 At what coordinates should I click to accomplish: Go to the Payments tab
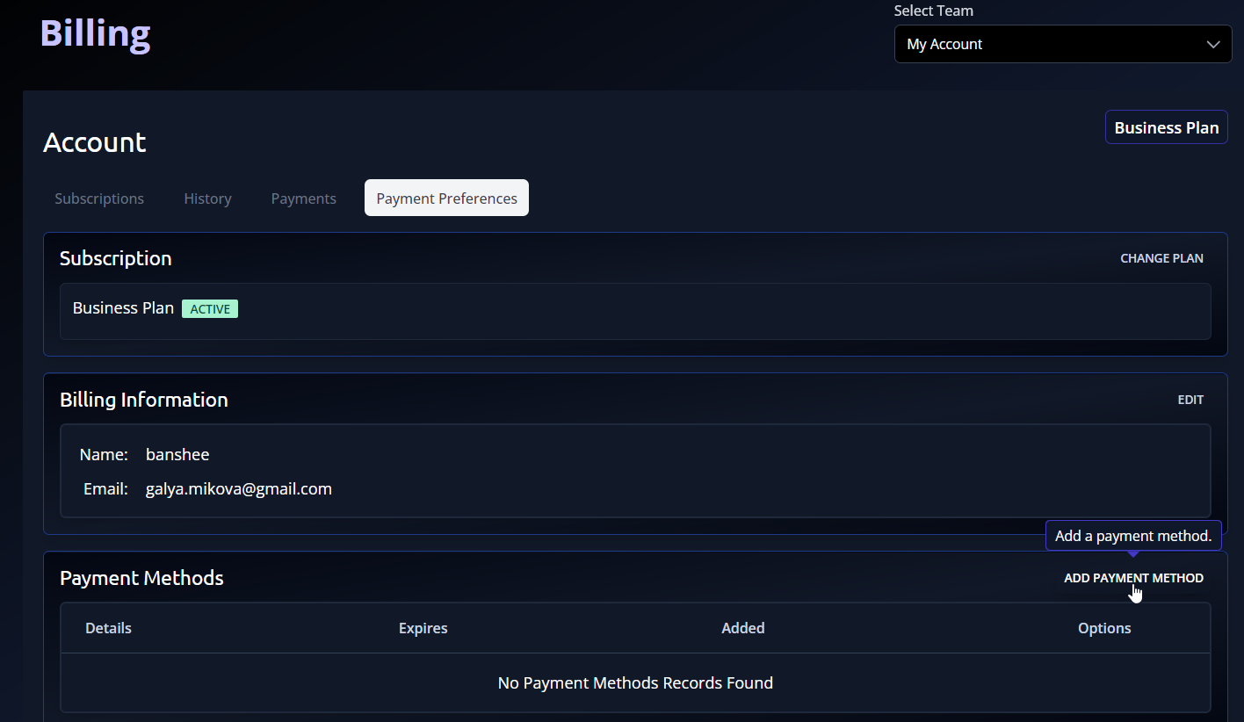[x=303, y=199]
